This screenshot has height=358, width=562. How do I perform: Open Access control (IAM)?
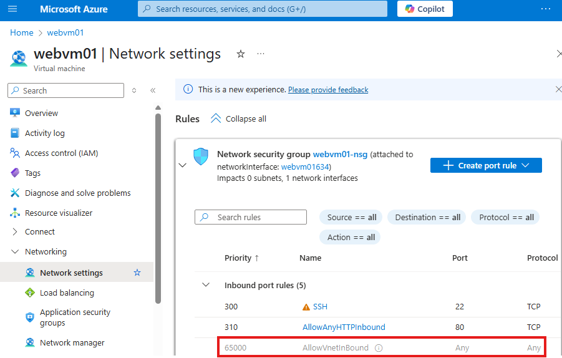pyautogui.click(x=61, y=153)
